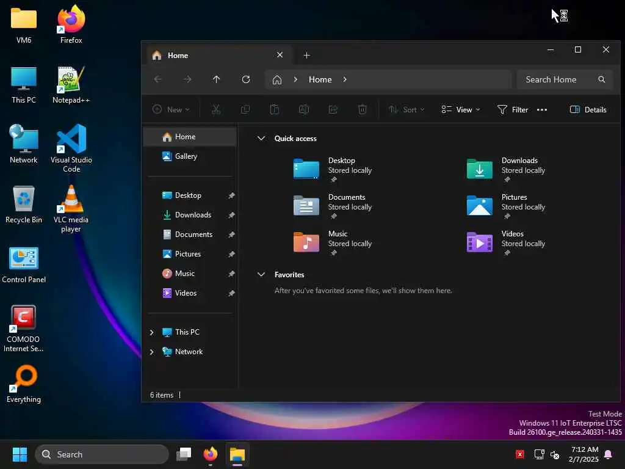Viewport: 625px width, 469px height.
Task: Go up one folder level
Action: [x=217, y=79]
